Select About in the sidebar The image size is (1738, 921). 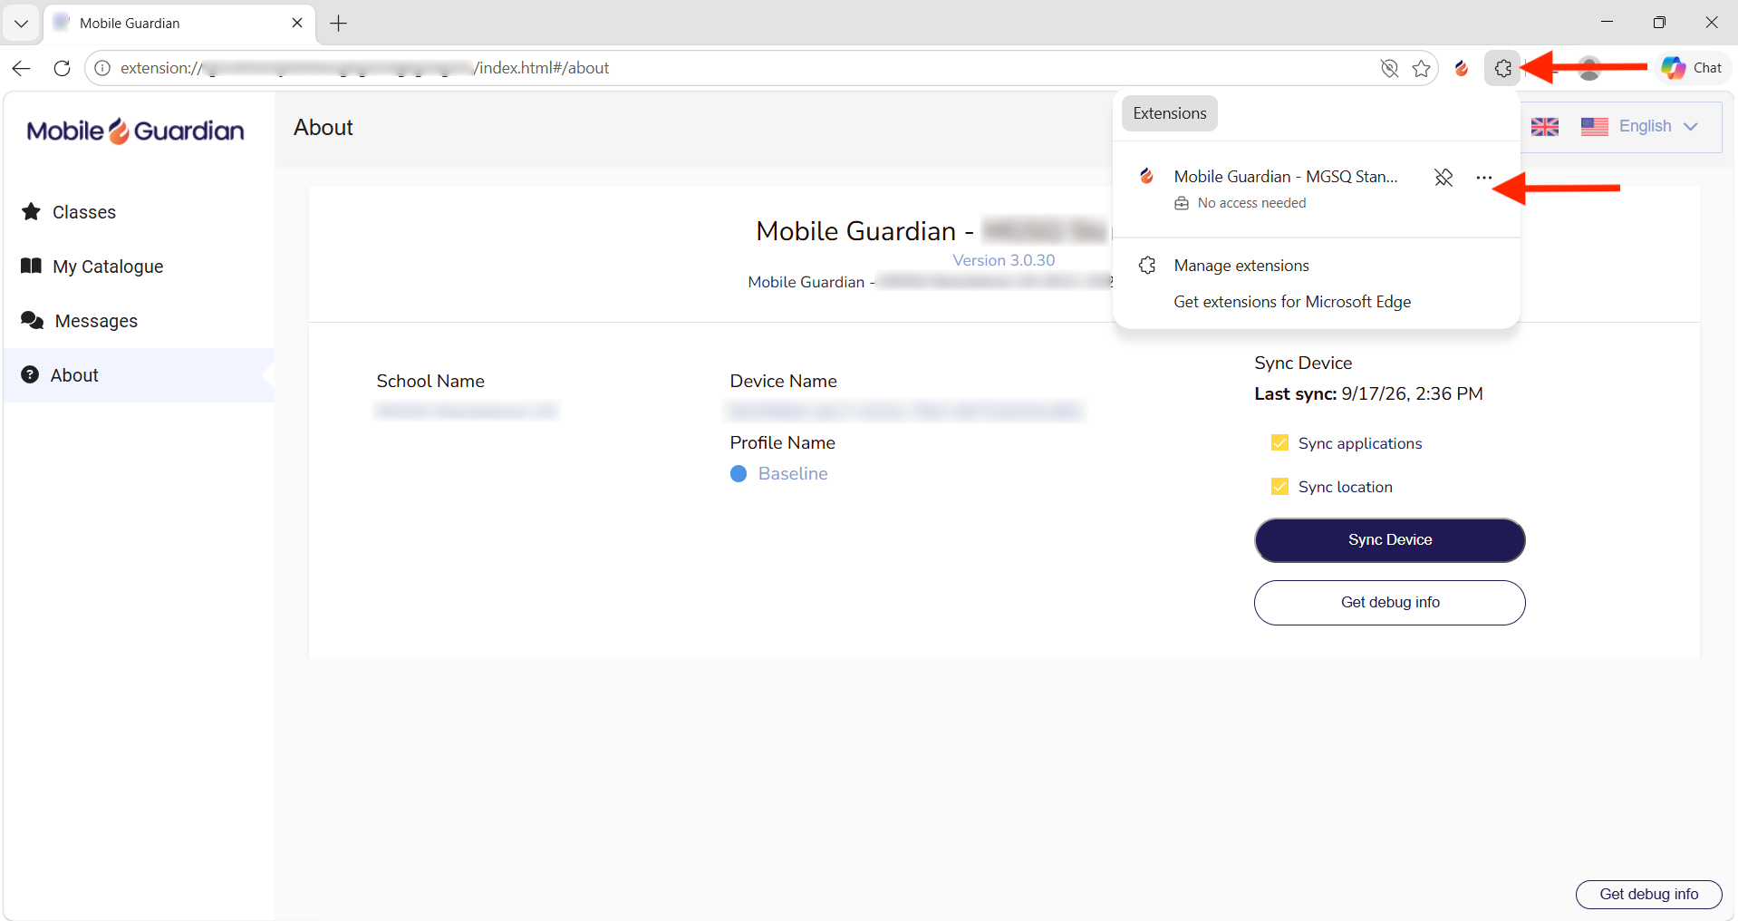pos(139,375)
